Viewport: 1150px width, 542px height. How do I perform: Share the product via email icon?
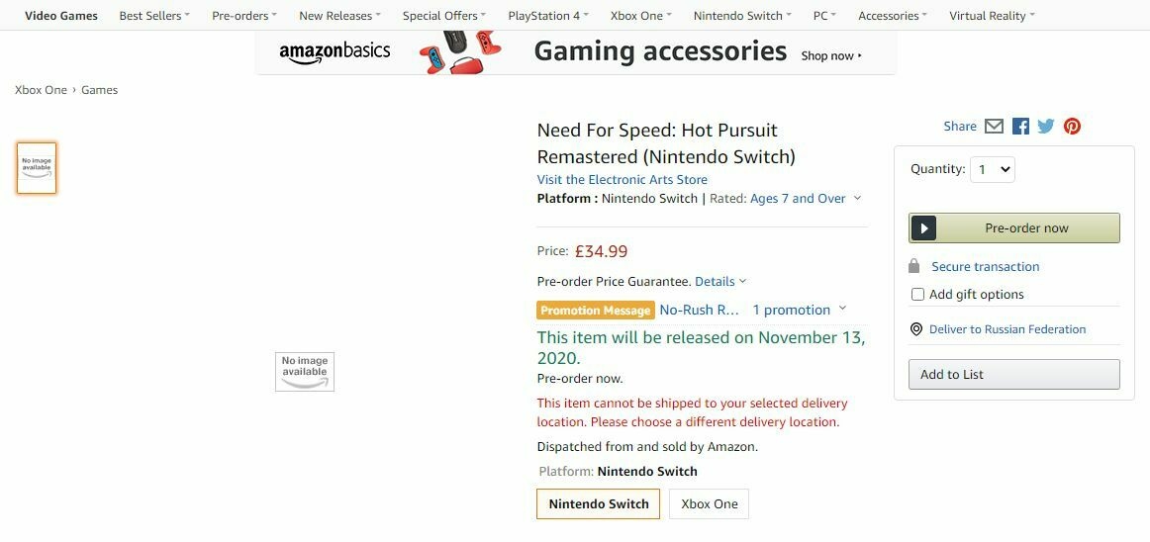coord(995,126)
